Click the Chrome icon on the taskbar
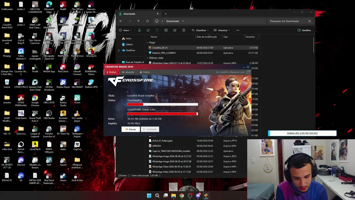The width and height of the screenshot is (355, 200). click(182, 196)
